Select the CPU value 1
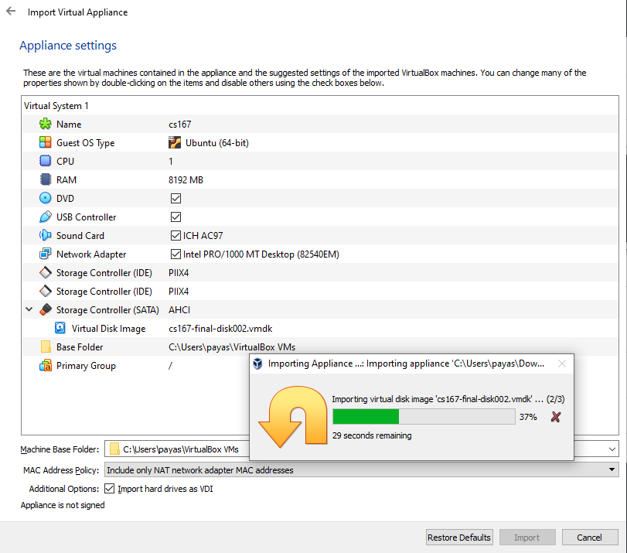627x553 pixels. click(x=171, y=161)
